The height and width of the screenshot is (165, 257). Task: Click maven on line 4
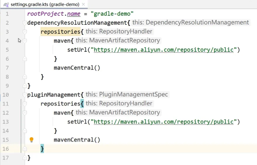62,41
